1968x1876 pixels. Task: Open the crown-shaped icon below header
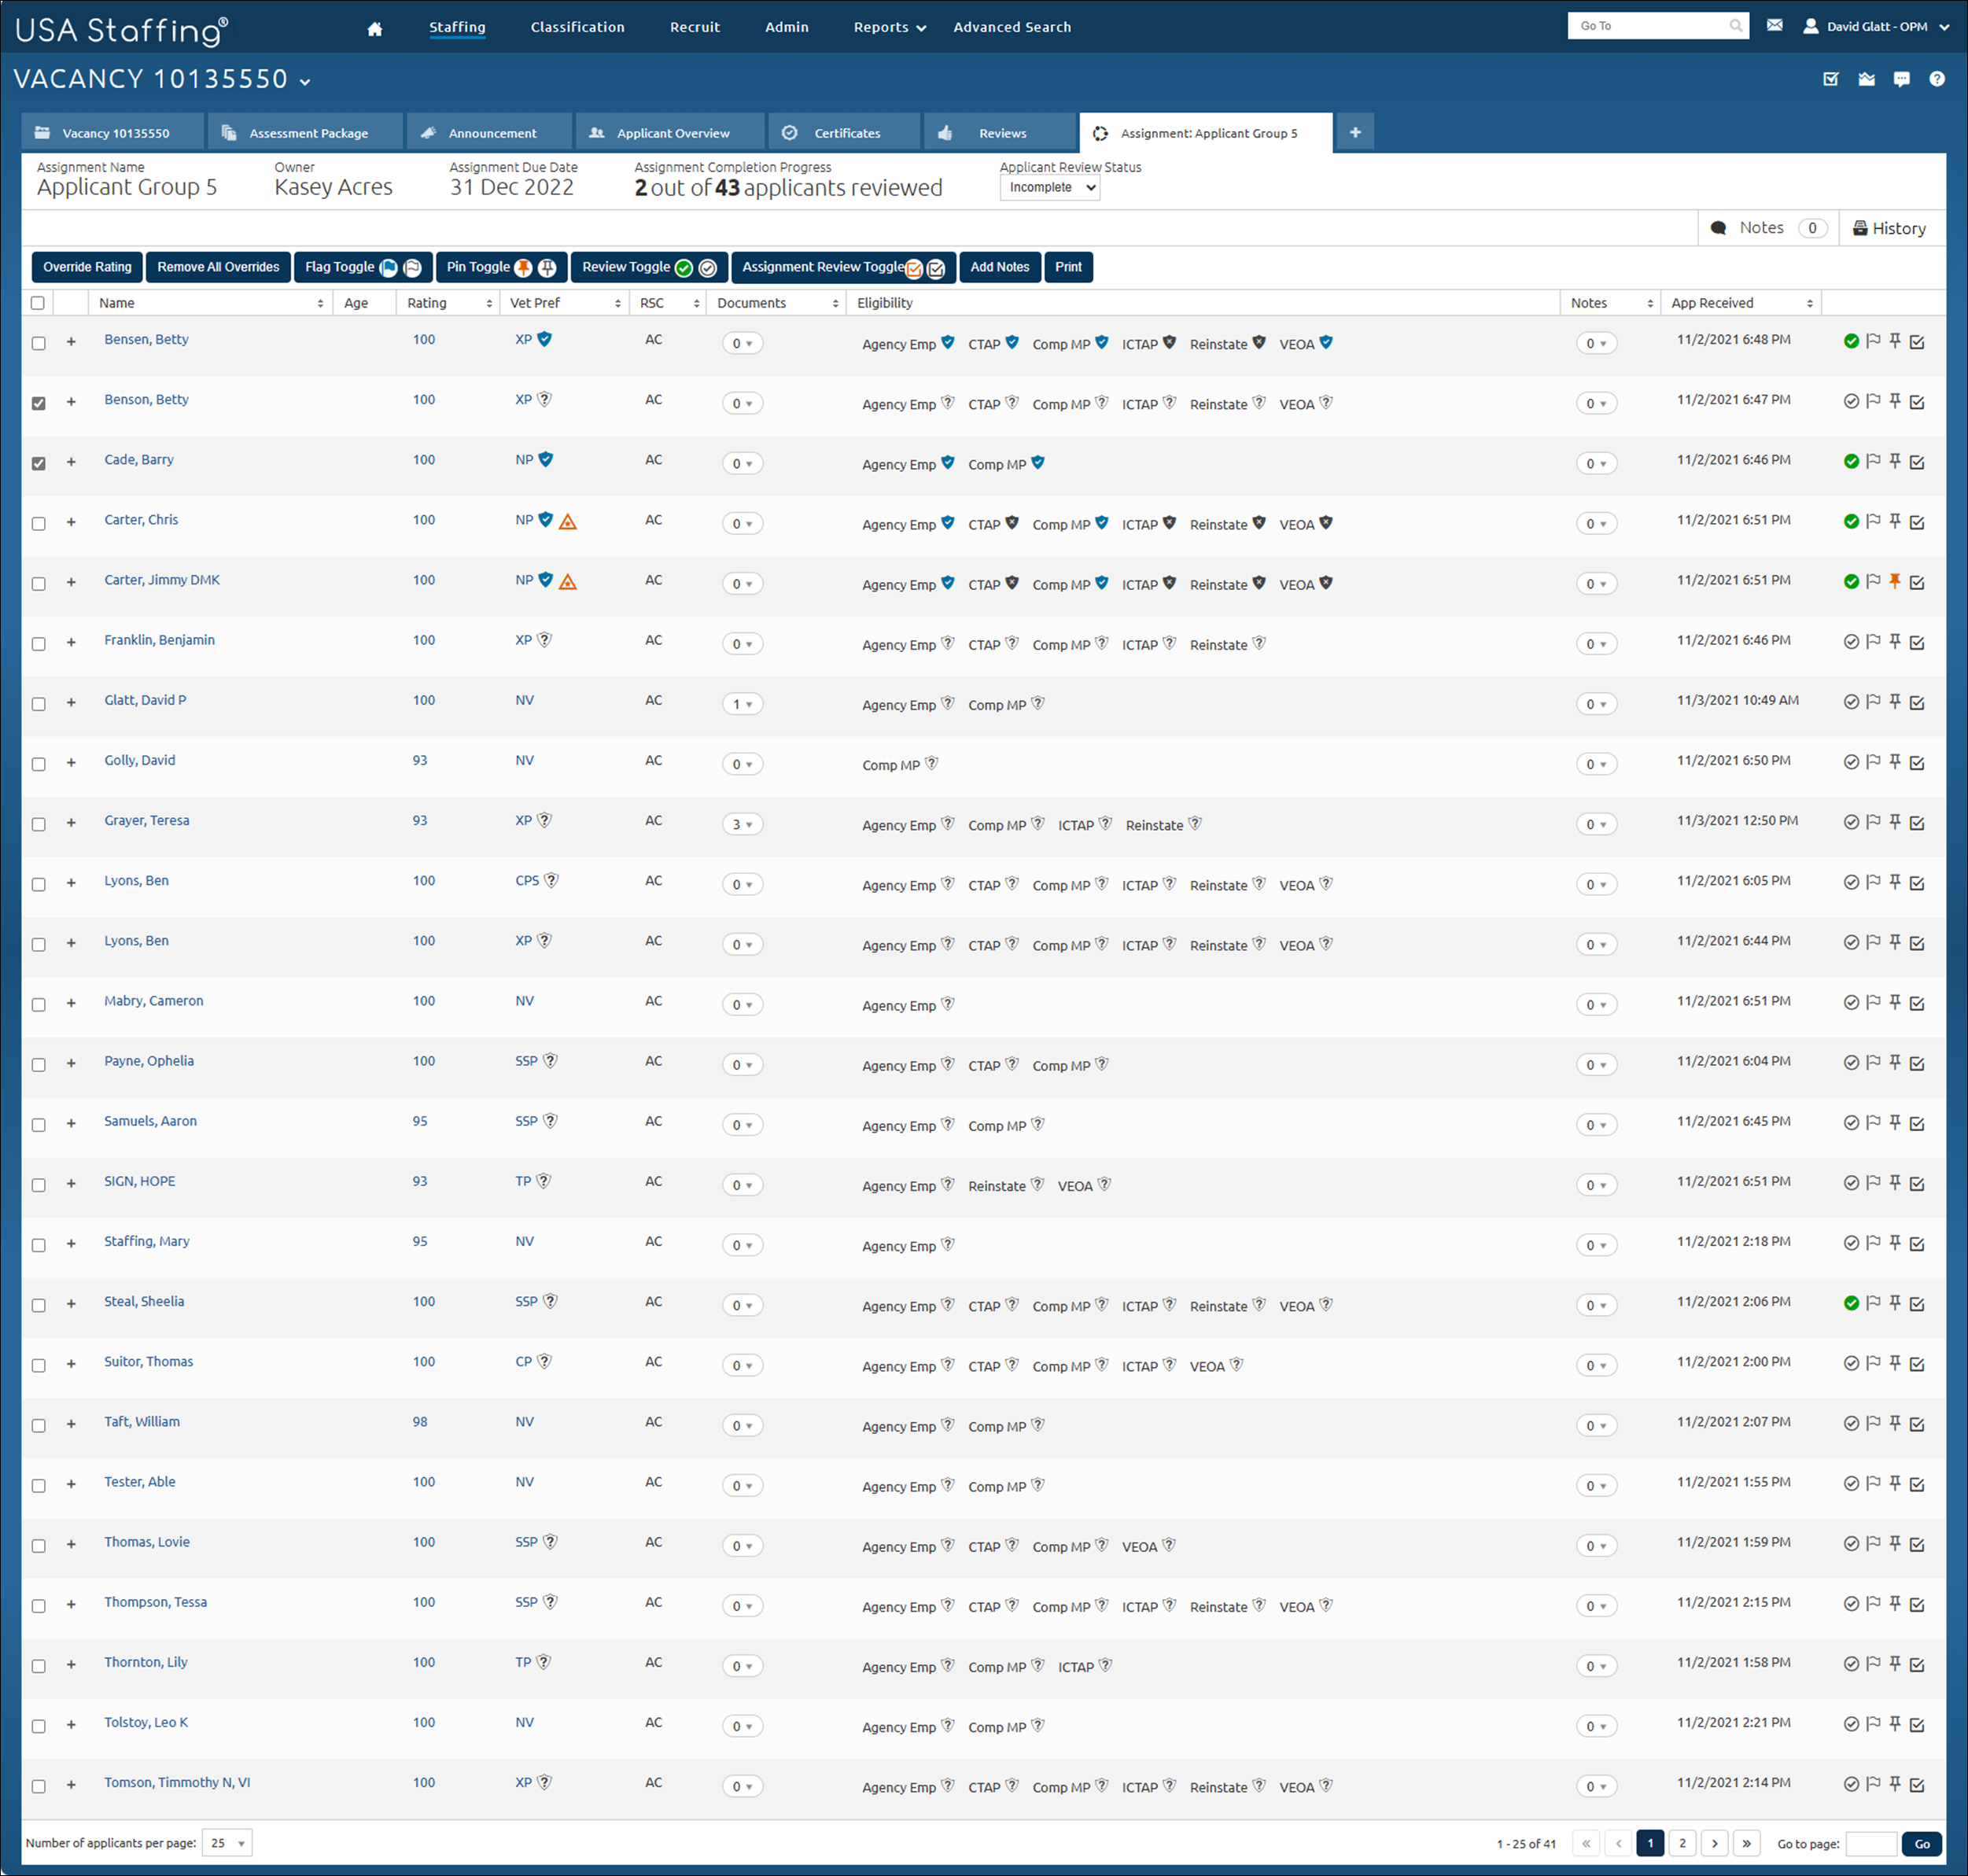coord(1867,79)
